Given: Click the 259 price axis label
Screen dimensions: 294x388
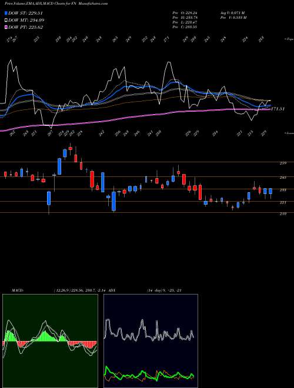Looking at the screenshot, I should tap(283, 163).
